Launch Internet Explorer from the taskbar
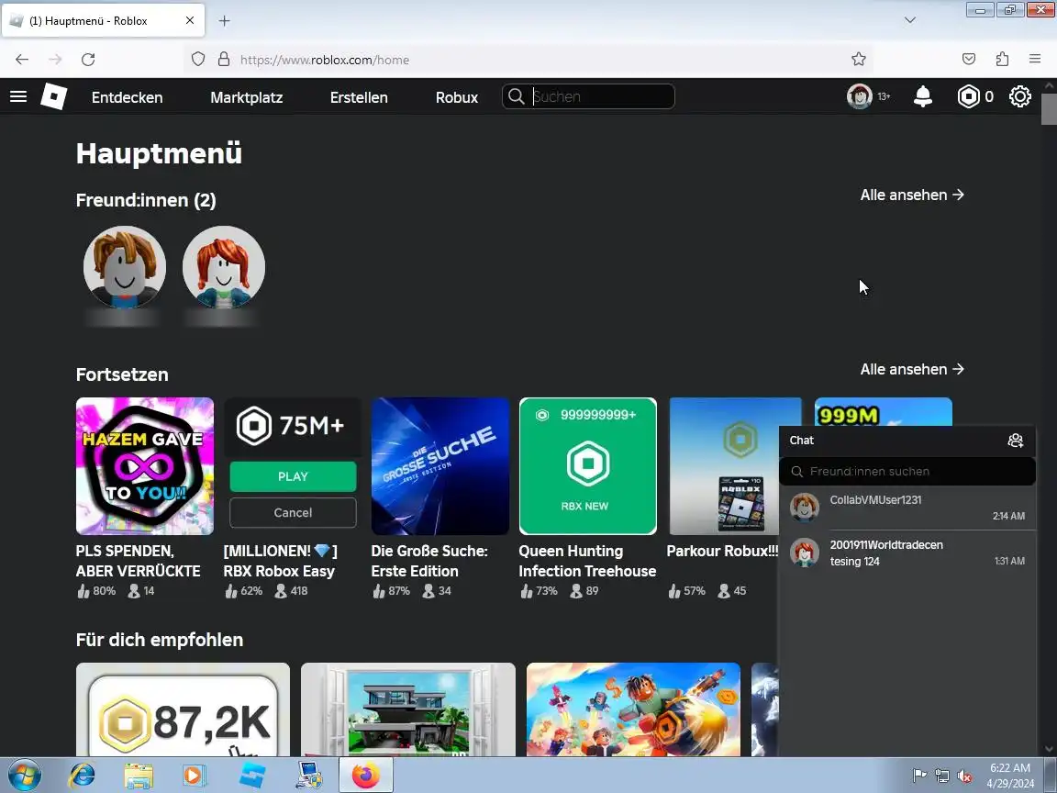The image size is (1057, 793). click(83, 776)
